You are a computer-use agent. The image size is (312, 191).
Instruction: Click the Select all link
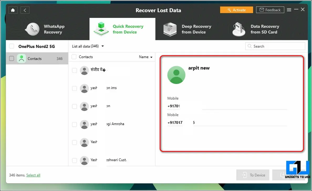coord(33,175)
